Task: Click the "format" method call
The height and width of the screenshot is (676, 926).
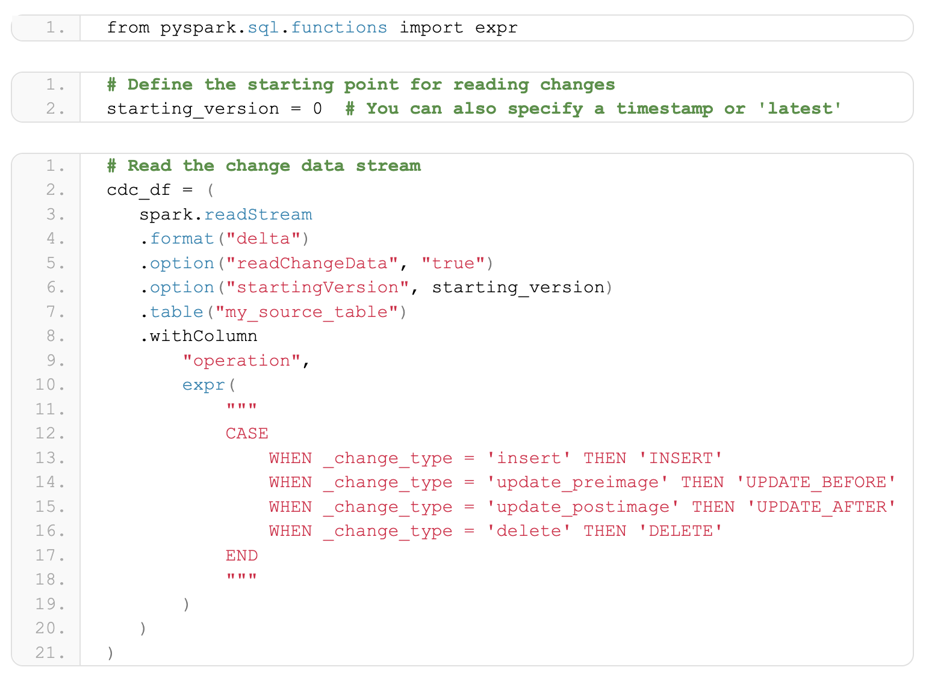Action: [182, 239]
